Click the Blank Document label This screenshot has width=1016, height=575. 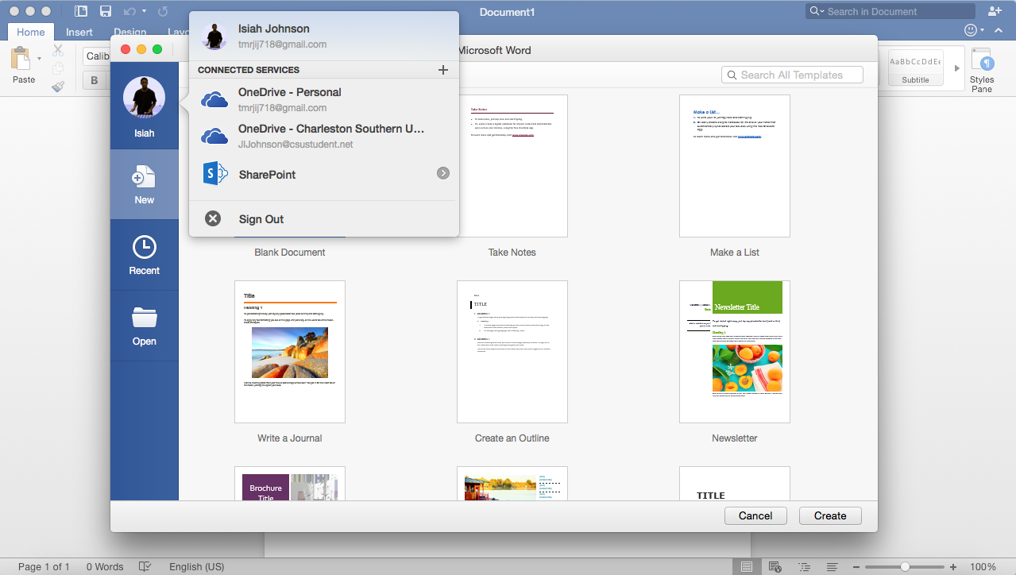coord(290,253)
